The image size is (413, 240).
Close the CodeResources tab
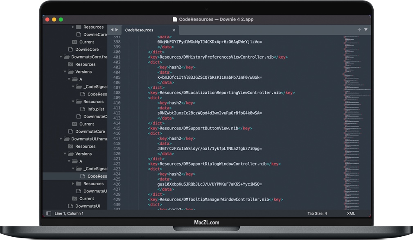click(x=174, y=30)
